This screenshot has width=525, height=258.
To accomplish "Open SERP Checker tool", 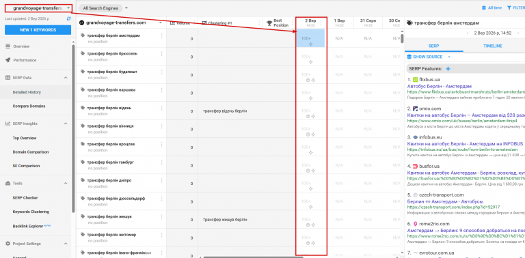I will (x=25, y=197).
